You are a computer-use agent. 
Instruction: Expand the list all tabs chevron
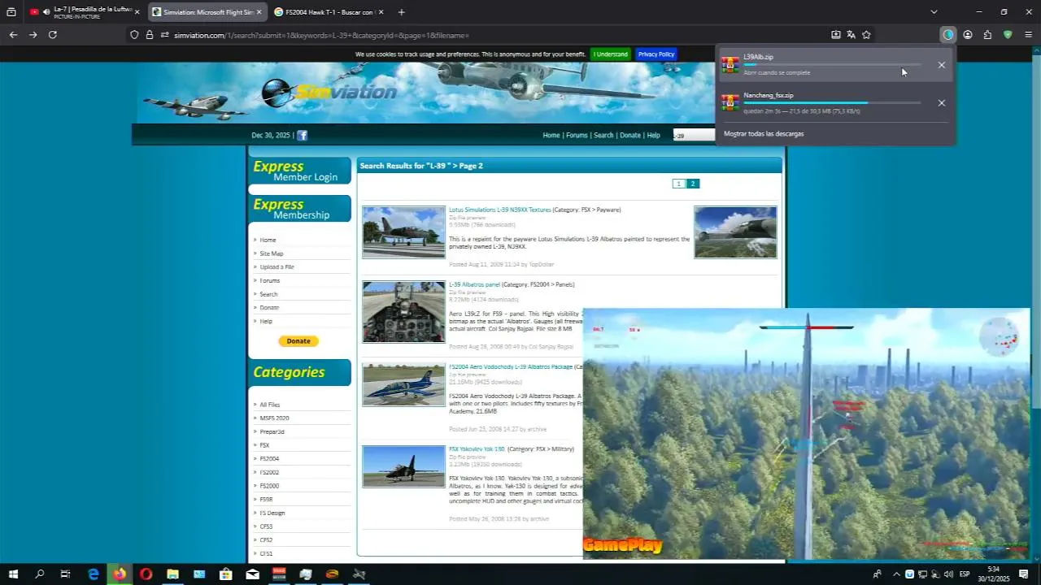tap(934, 12)
